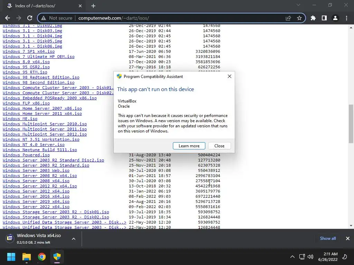Image resolution: width=354 pixels, height=265 pixels.
Task: Expand the Windows Vista x64.iso download options chevron
Action: 74,239
